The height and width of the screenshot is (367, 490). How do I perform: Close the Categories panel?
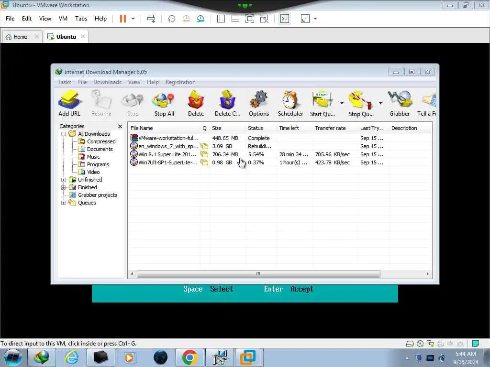pyautogui.click(x=120, y=126)
